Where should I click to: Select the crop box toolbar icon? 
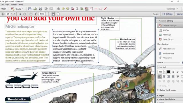click(x=91, y=9)
